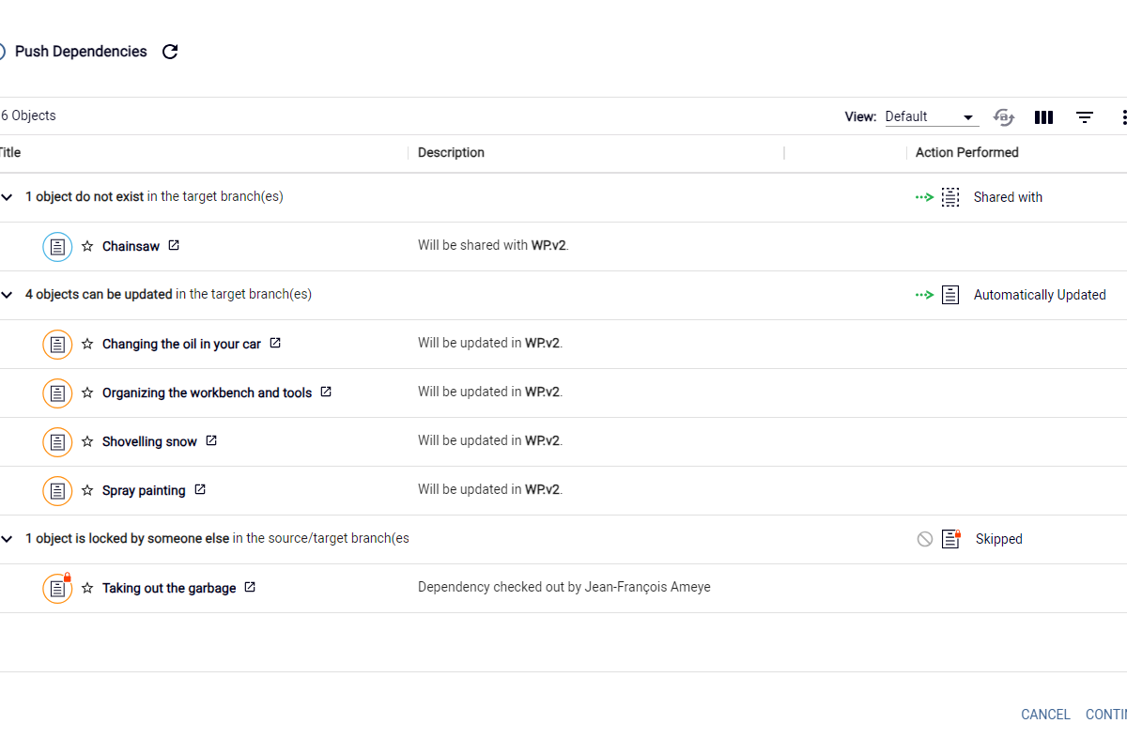Click the 'Changing the oil in your car' document icon
Viewport: 1127px width, 739px height.
57,344
